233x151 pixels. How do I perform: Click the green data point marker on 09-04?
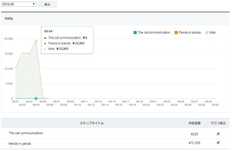[36, 98]
